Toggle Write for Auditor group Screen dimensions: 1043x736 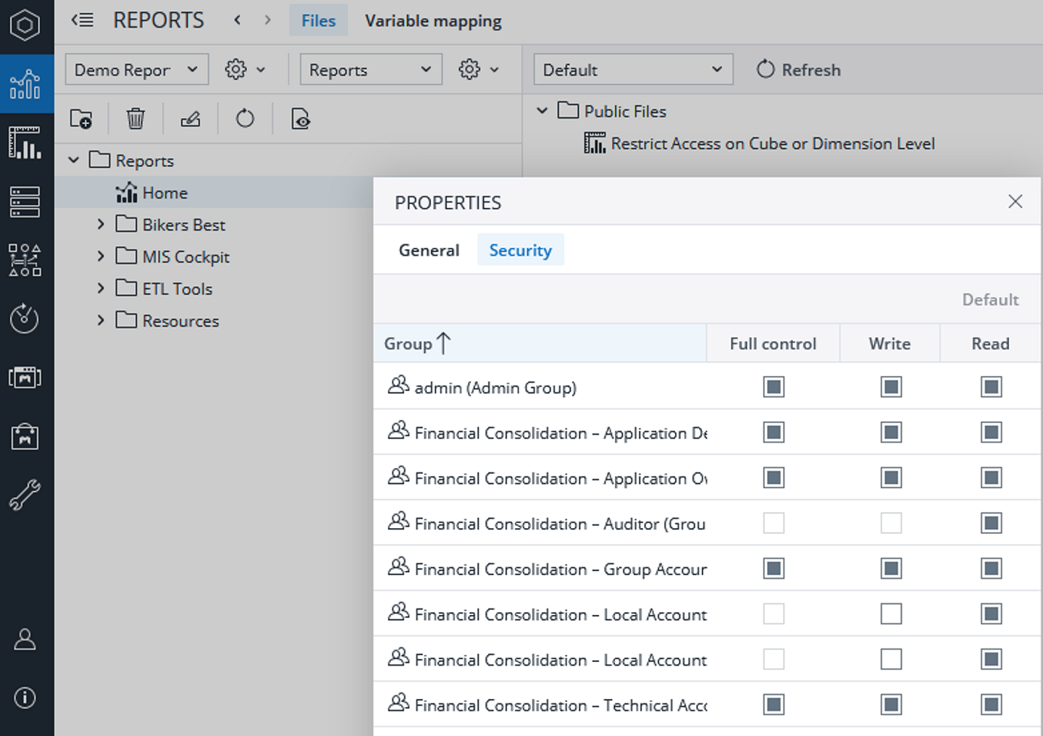click(891, 523)
